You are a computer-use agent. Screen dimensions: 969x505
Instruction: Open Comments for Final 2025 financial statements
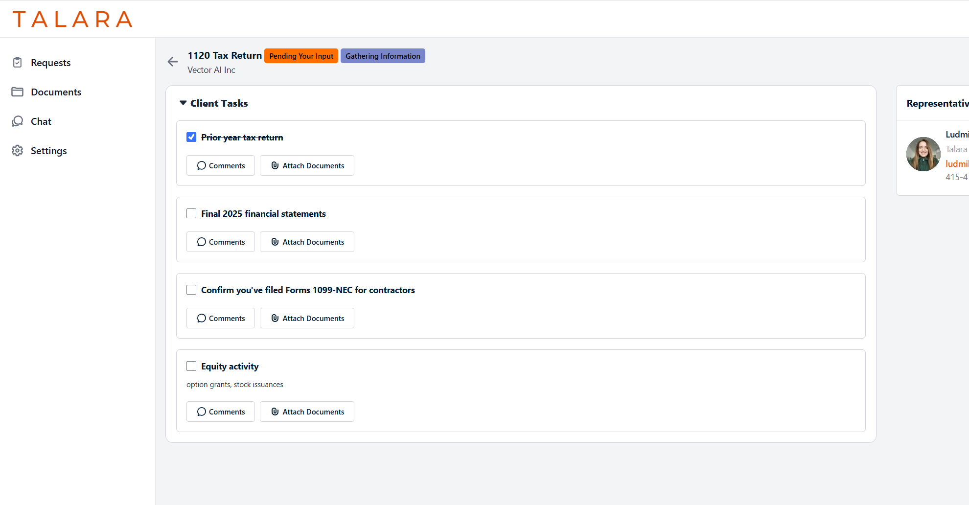(221, 242)
